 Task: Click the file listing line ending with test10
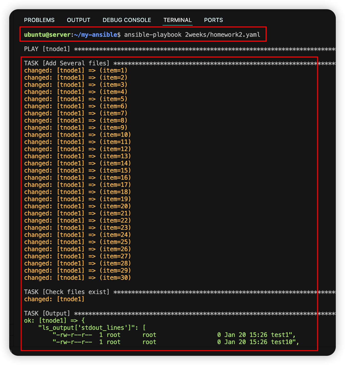click(176, 342)
